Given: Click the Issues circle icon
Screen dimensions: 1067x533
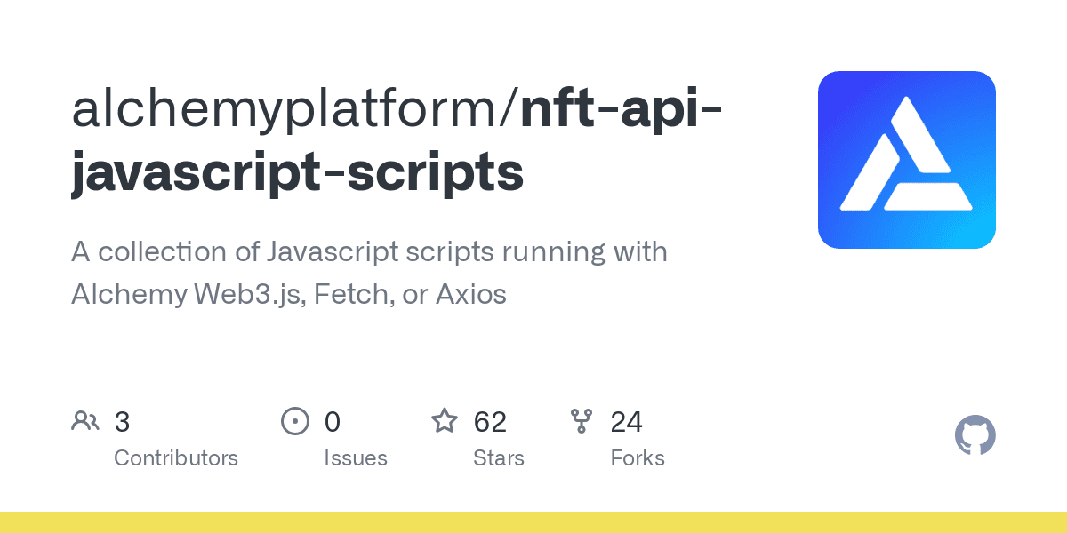Looking at the screenshot, I should point(296,420).
